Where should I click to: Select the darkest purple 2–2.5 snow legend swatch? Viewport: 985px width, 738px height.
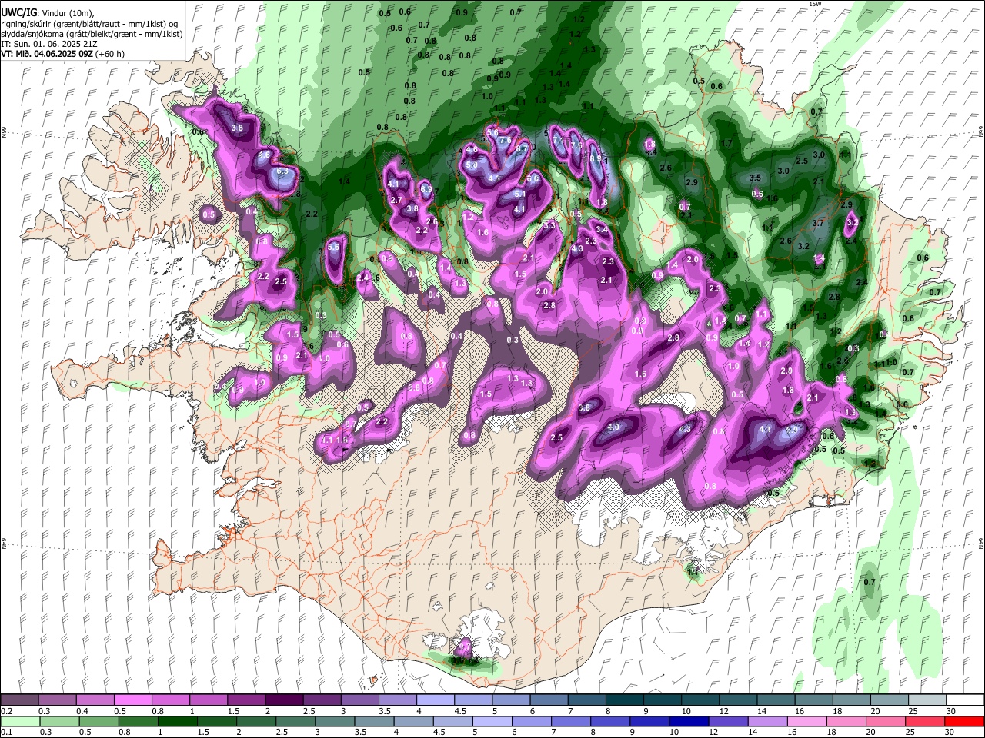pos(284,700)
